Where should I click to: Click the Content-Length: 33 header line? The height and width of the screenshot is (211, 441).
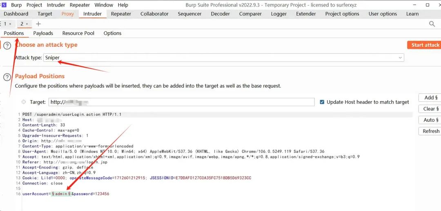(x=44, y=125)
